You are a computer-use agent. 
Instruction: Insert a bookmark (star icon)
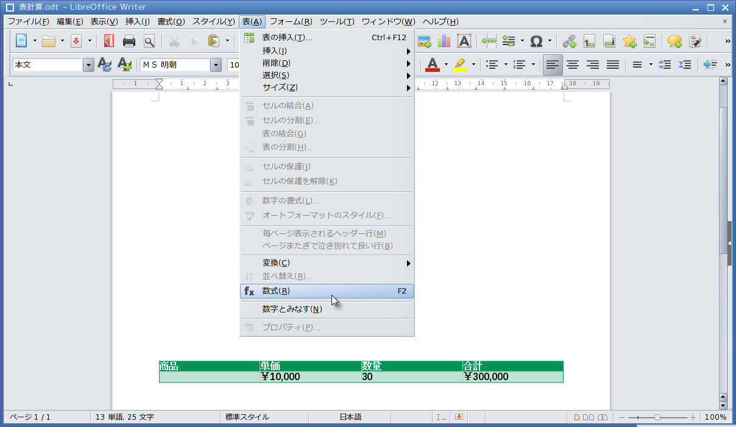pyautogui.click(x=629, y=41)
